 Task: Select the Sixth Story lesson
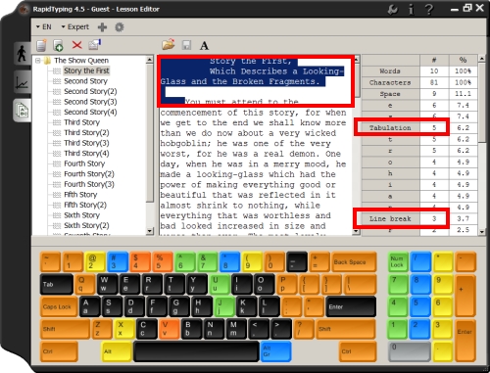tap(81, 215)
